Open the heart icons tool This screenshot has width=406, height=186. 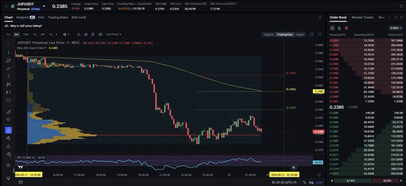[8, 100]
